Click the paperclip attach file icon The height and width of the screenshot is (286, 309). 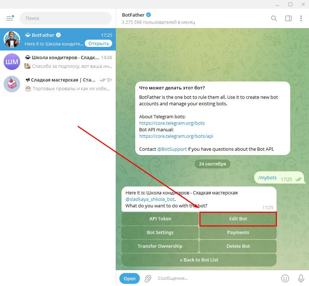[x=148, y=278]
